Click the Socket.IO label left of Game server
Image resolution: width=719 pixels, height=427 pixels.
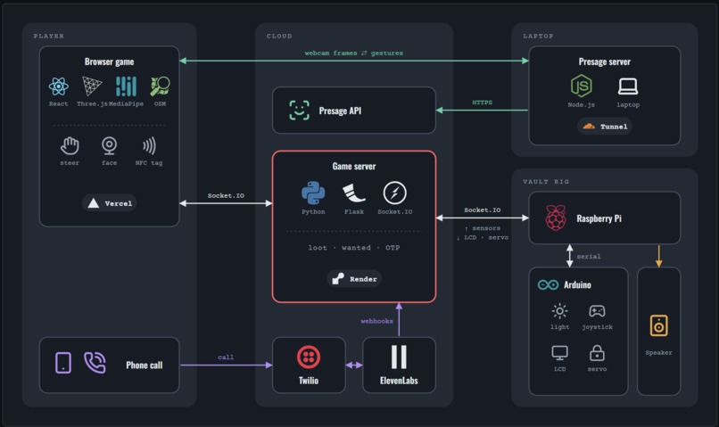click(226, 195)
